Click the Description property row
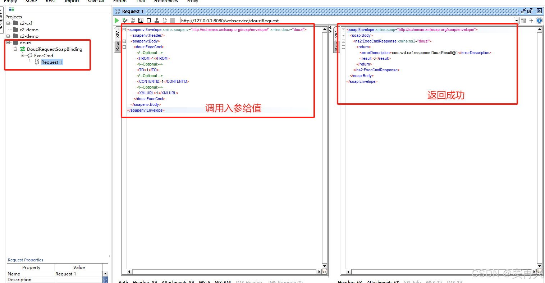The width and height of the screenshot is (545, 283). (55, 280)
